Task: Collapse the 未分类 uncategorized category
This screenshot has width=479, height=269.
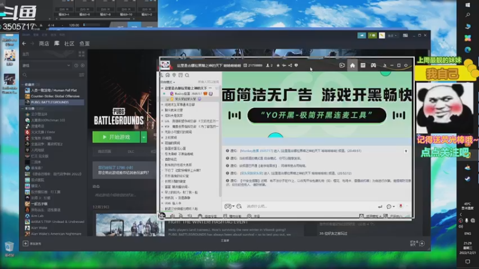Action: [x=23, y=109]
